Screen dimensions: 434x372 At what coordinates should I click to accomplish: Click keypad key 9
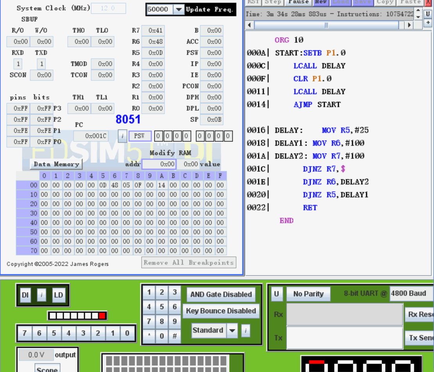pyautogui.click(x=175, y=321)
